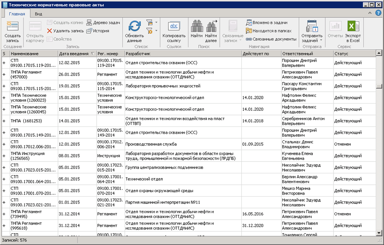Click the Создать запись icon

pyautogui.click(x=12, y=27)
